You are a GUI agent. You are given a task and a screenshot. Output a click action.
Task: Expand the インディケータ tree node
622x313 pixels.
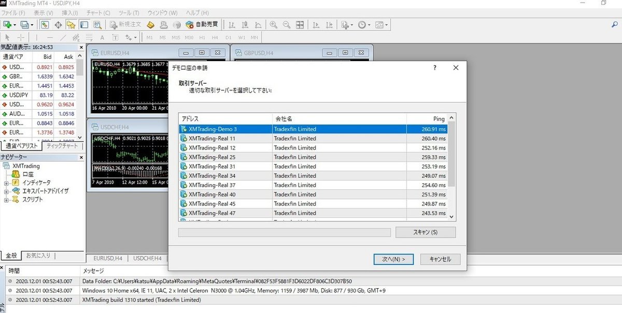6,183
